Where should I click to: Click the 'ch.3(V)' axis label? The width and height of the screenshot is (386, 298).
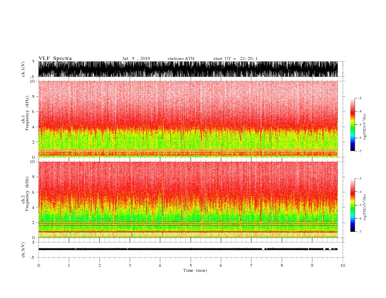[x=23, y=250]
